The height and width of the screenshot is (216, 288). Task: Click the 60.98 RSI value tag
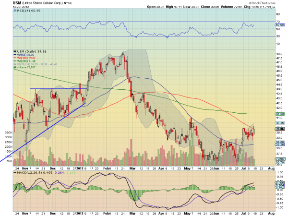[280, 24]
